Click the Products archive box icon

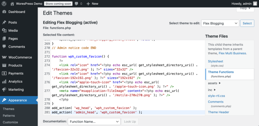[x=4, y=65]
